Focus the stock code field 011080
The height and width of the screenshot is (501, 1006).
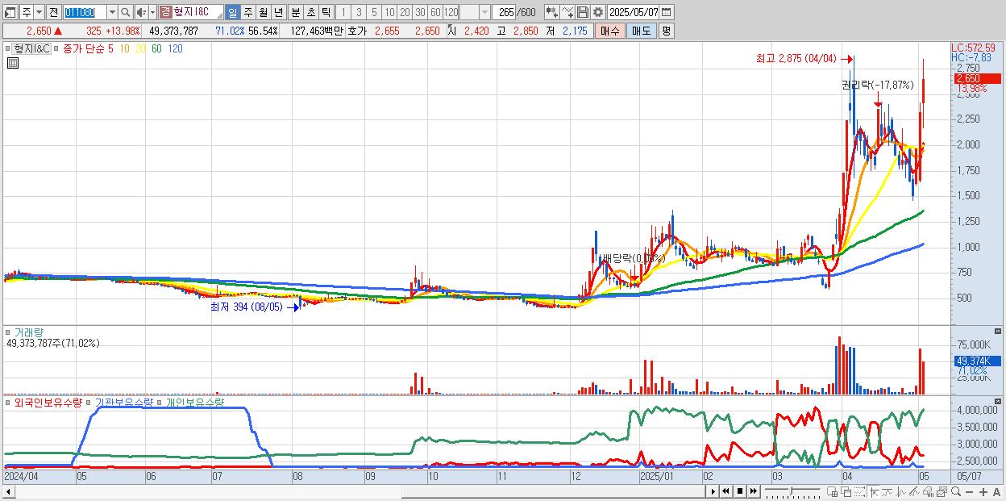coord(85,12)
